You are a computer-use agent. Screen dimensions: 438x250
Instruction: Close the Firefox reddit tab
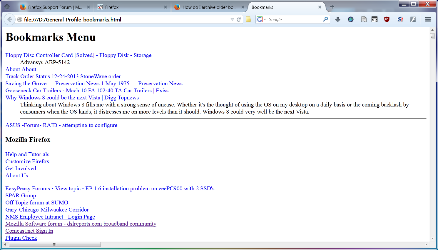[x=165, y=7]
